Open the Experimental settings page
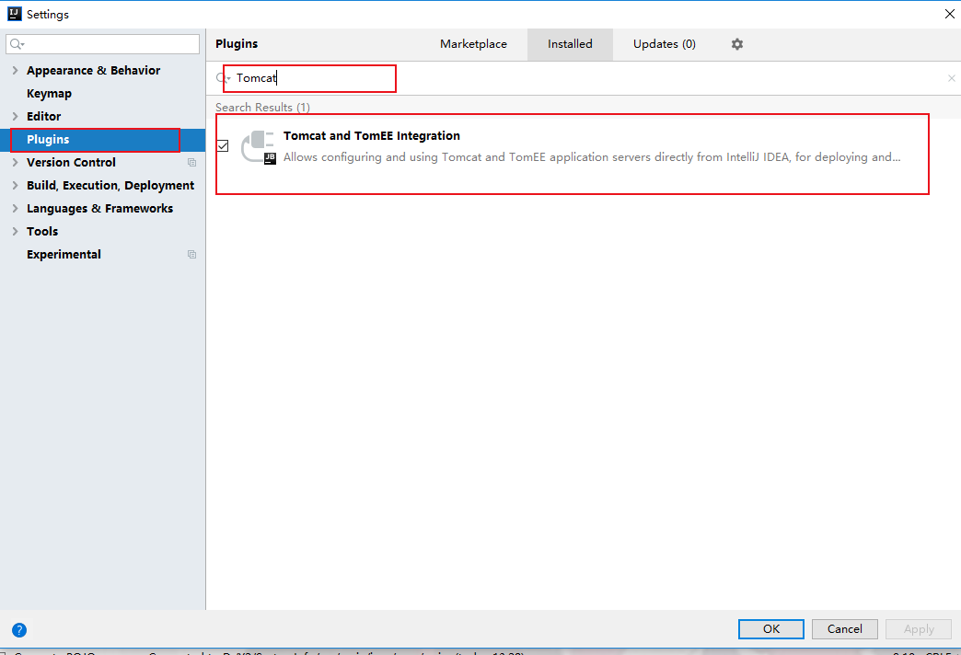The width and height of the screenshot is (961, 655). [64, 254]
